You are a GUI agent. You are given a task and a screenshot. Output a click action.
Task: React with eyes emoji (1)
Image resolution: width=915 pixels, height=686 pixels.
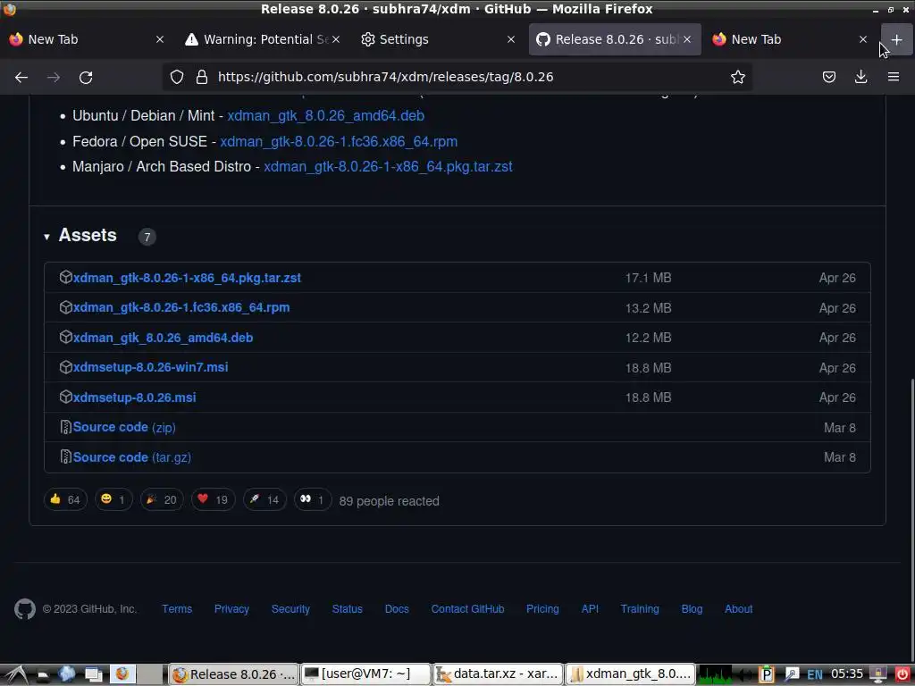312,499
